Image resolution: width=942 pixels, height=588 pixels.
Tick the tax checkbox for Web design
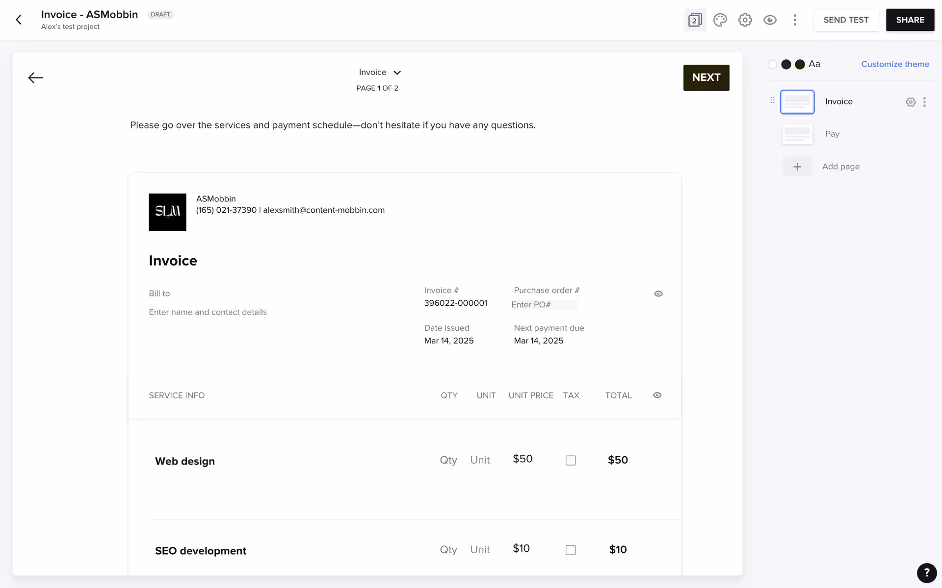pos(570,461)
